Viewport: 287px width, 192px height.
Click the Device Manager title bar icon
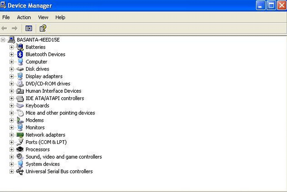coord(3,5)
